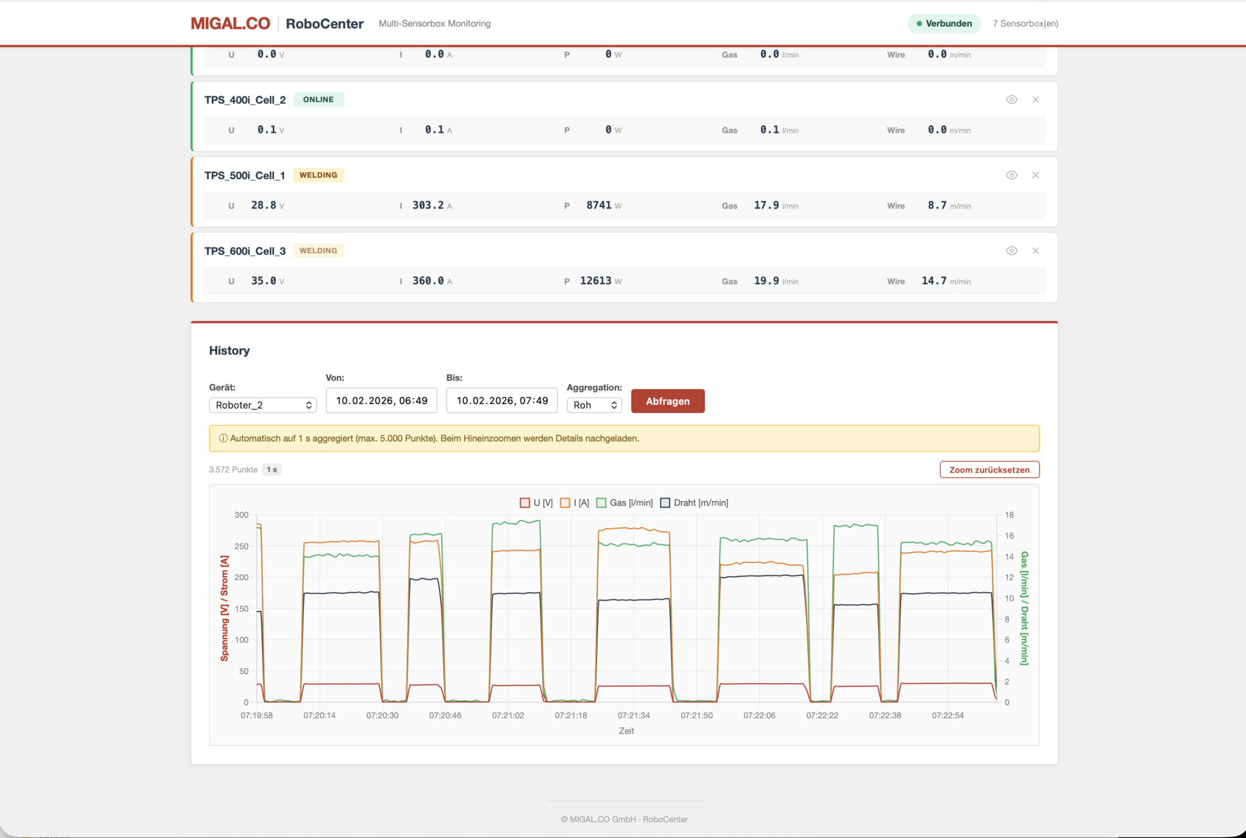Viewport: 1246px width, 838px height.
Task: Click the green Verbunden connection status badge
Action: coord(943,24)
